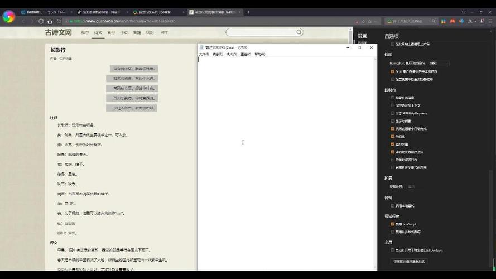Toggle the single checkbox under 持续 section

pyautogui.click(x=392, y=205)
